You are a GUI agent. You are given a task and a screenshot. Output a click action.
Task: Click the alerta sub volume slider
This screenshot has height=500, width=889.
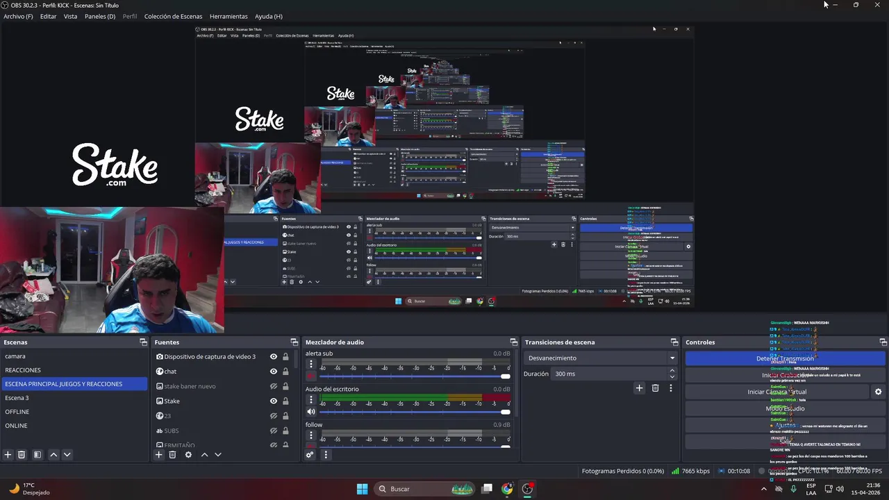click(x=415, y=376)
